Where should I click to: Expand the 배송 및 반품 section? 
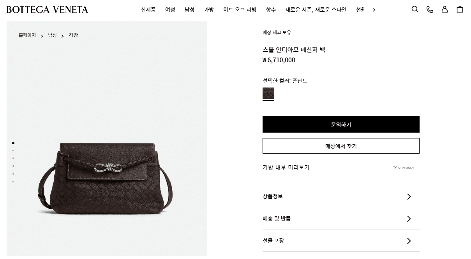(341, 219)
